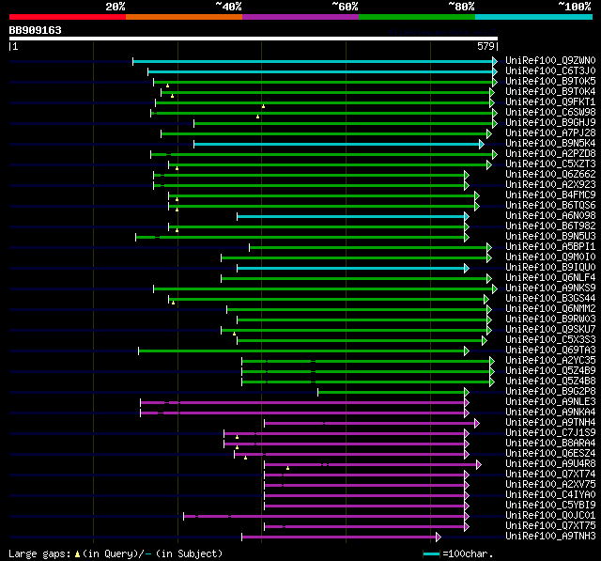Viewport: 601px width, 561px height.
Task: Select the UniRef100_C6SW98 label
Action: 550,113
